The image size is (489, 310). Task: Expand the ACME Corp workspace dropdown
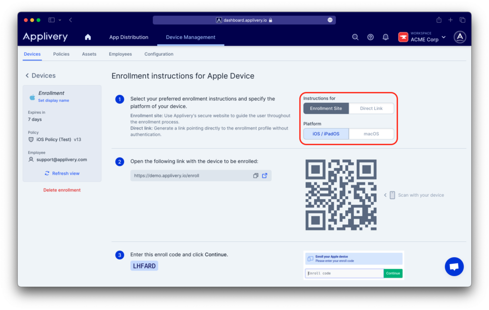tap(444, 37)
